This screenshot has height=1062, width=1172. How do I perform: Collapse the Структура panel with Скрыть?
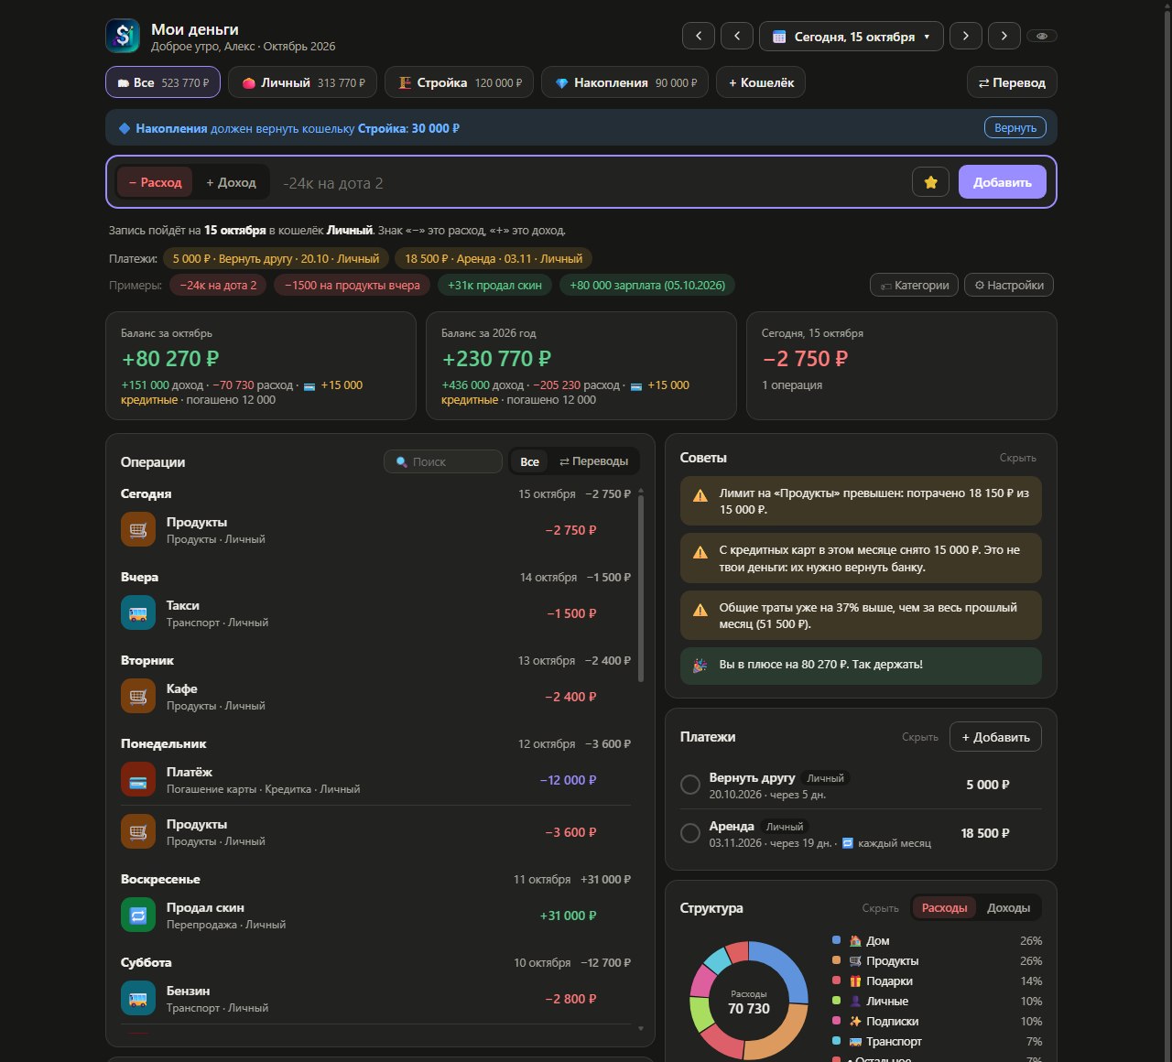(881, 908)
